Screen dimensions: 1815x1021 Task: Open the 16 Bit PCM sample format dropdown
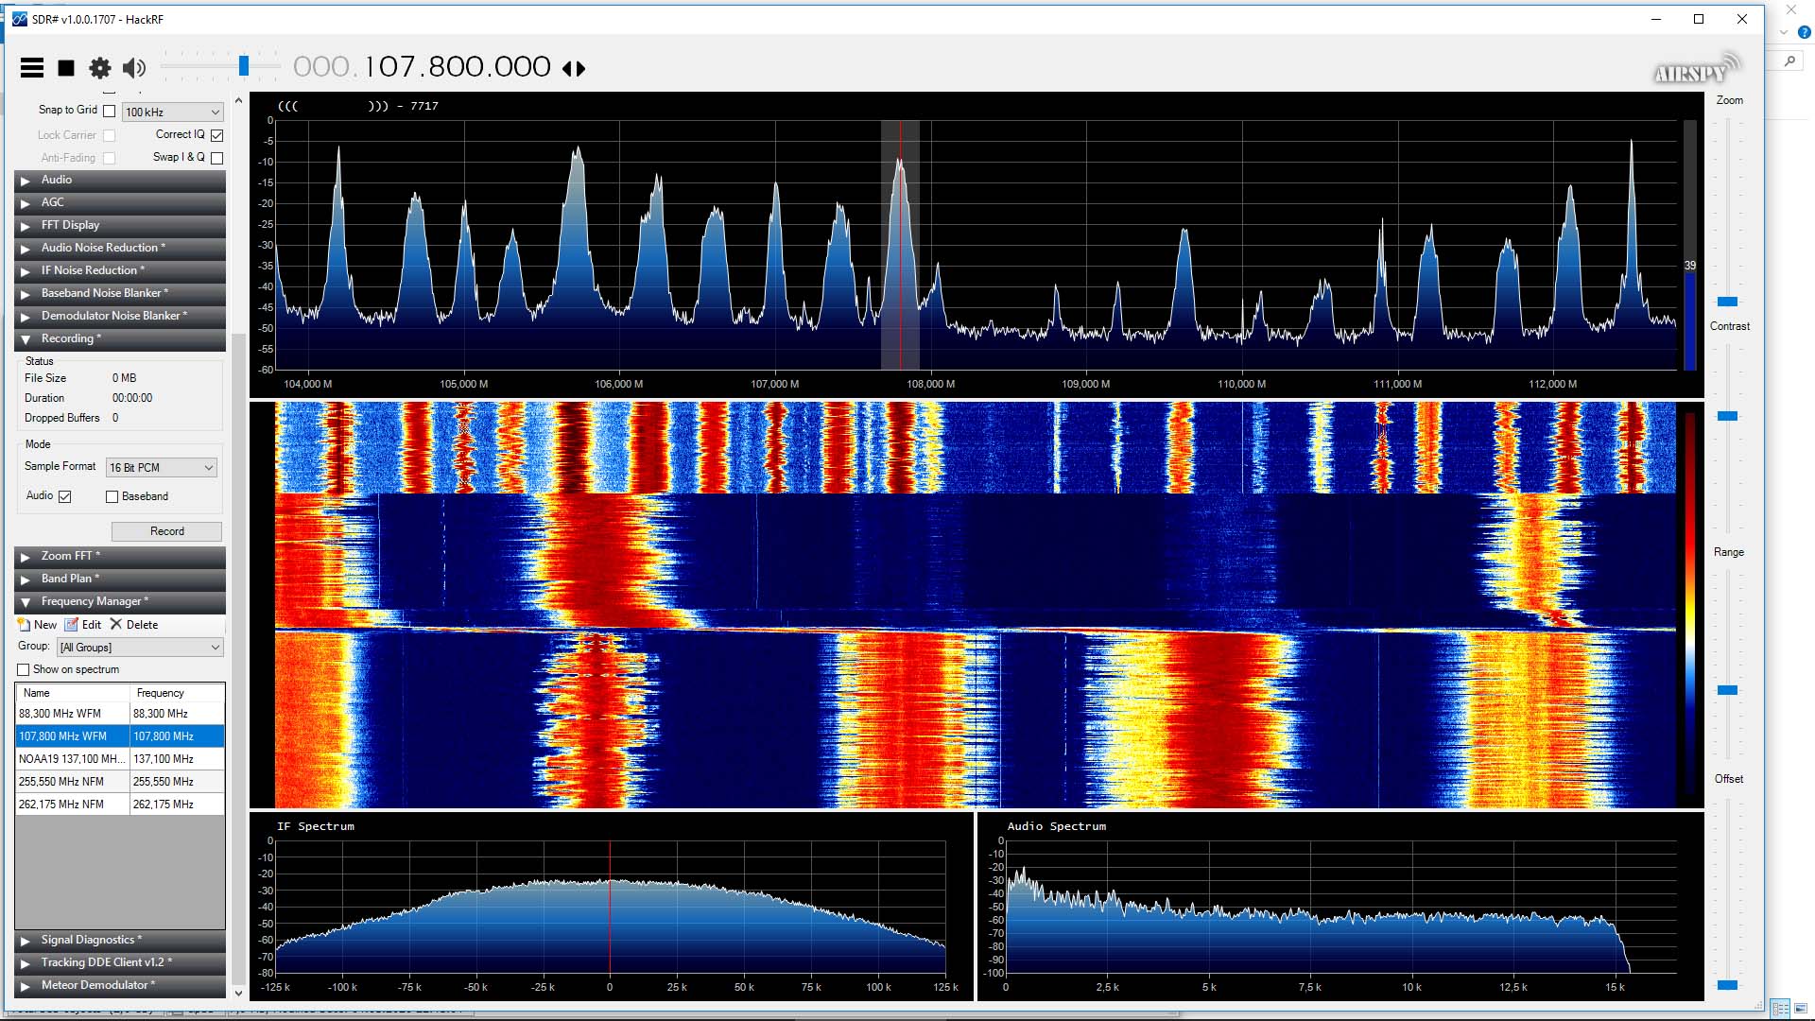[x=162, y=468]
